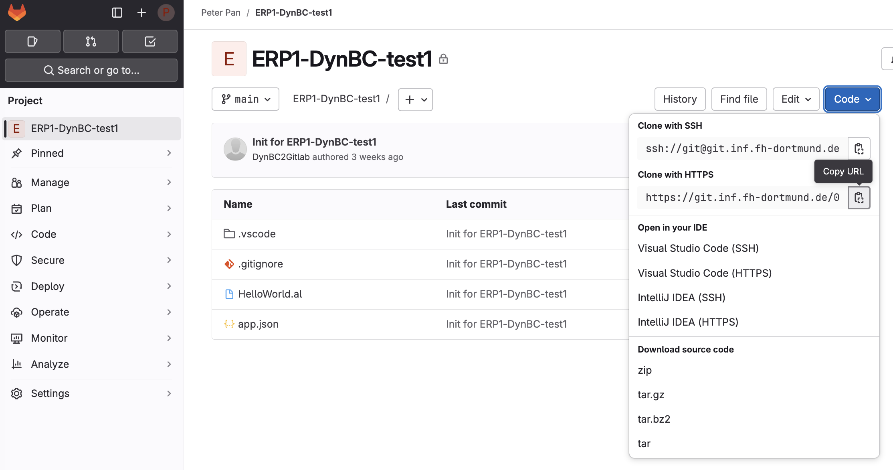Viewport: 893px width, 470px height.
Task: Copy the SSH clone URL
Action: 859,149
